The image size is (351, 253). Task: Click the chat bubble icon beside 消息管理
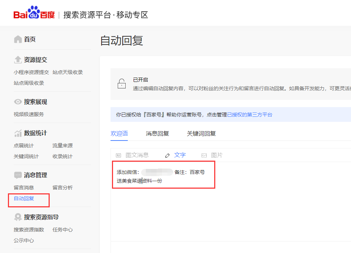point(18,175)
